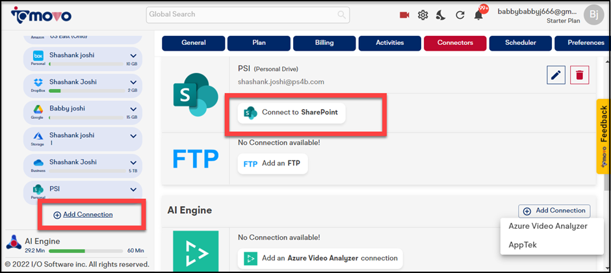
Task: Click the large FTP logo
Action: click(196, 159)
